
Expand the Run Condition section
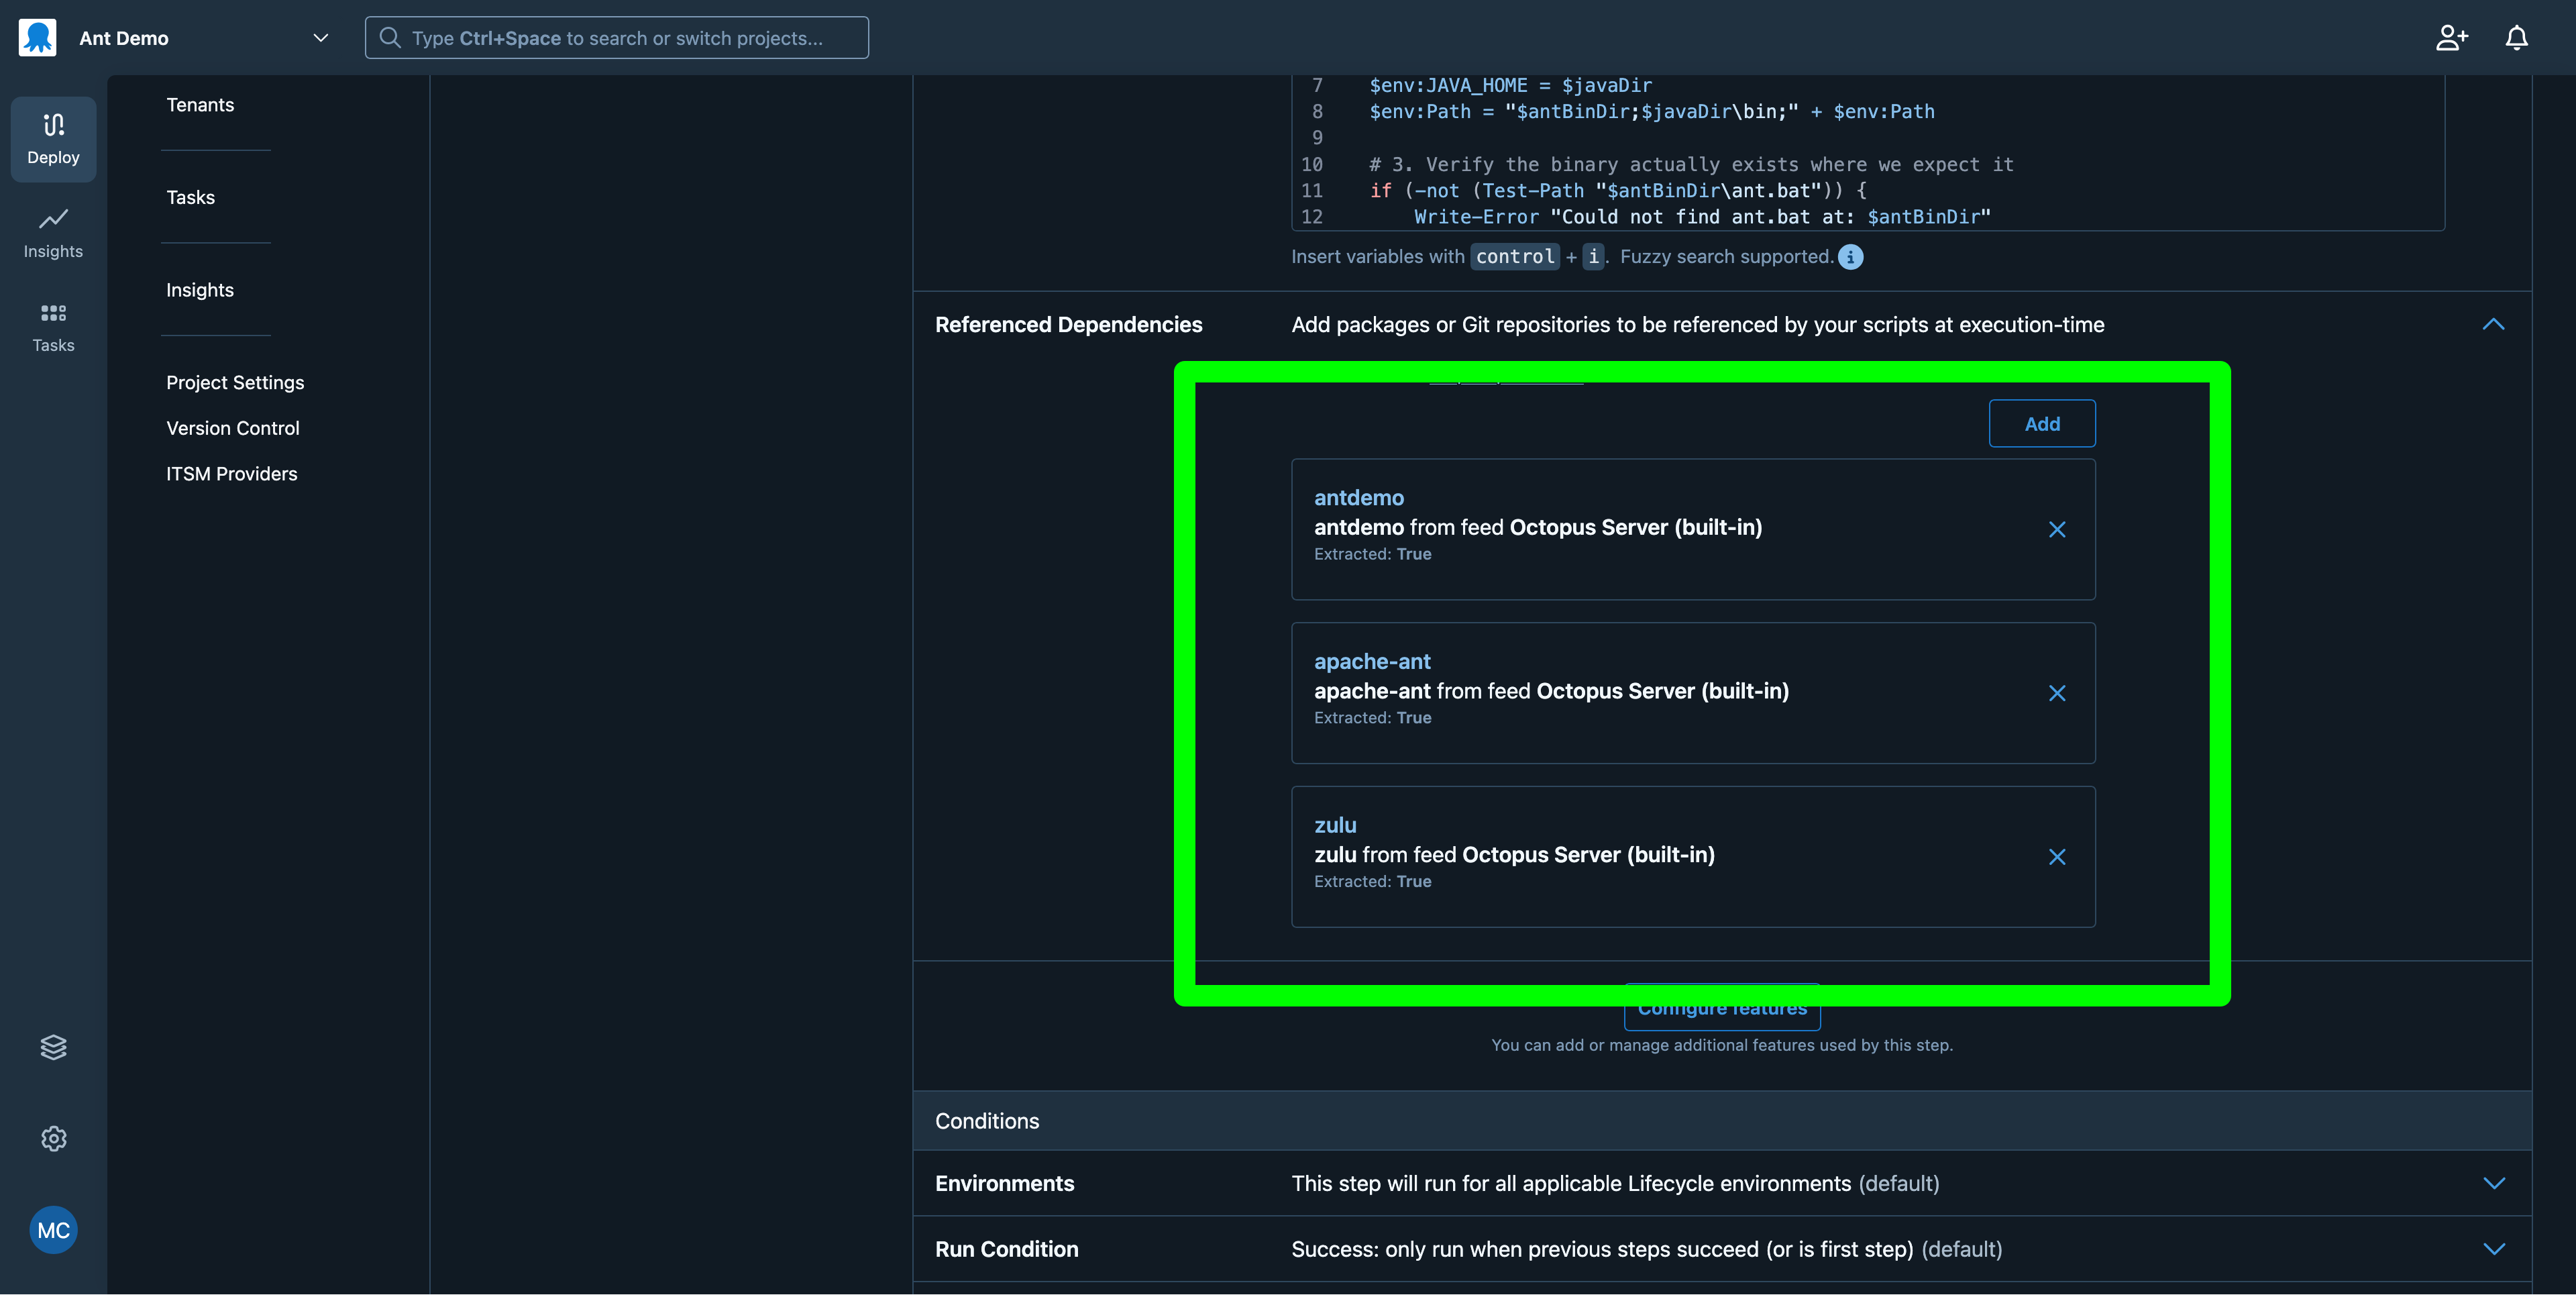2493,1249
